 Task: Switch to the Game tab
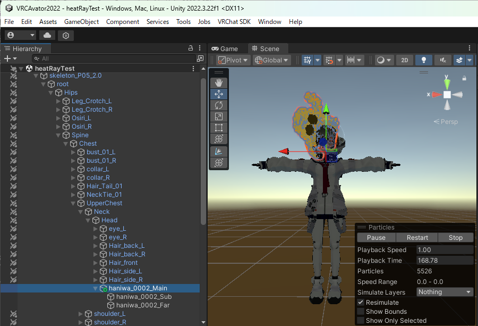tap(225, 48)
